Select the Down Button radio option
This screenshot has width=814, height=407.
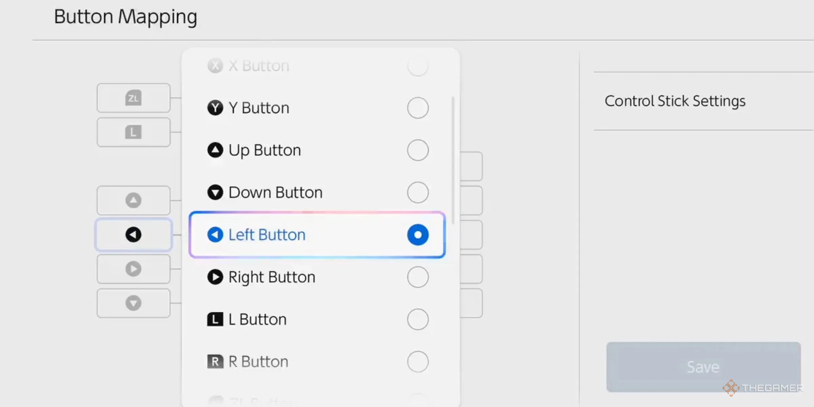tap(418, 192)
